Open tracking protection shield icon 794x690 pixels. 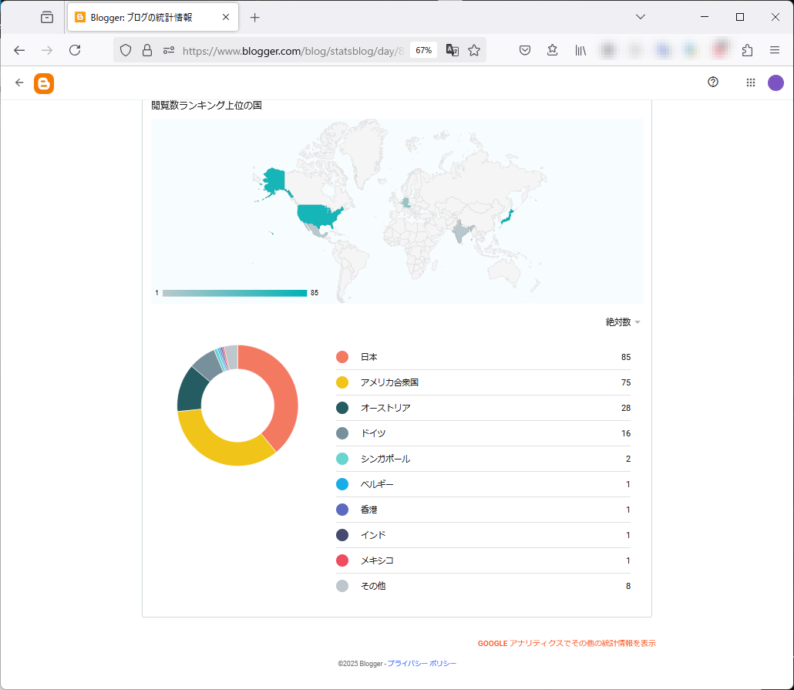click(126, 50)
